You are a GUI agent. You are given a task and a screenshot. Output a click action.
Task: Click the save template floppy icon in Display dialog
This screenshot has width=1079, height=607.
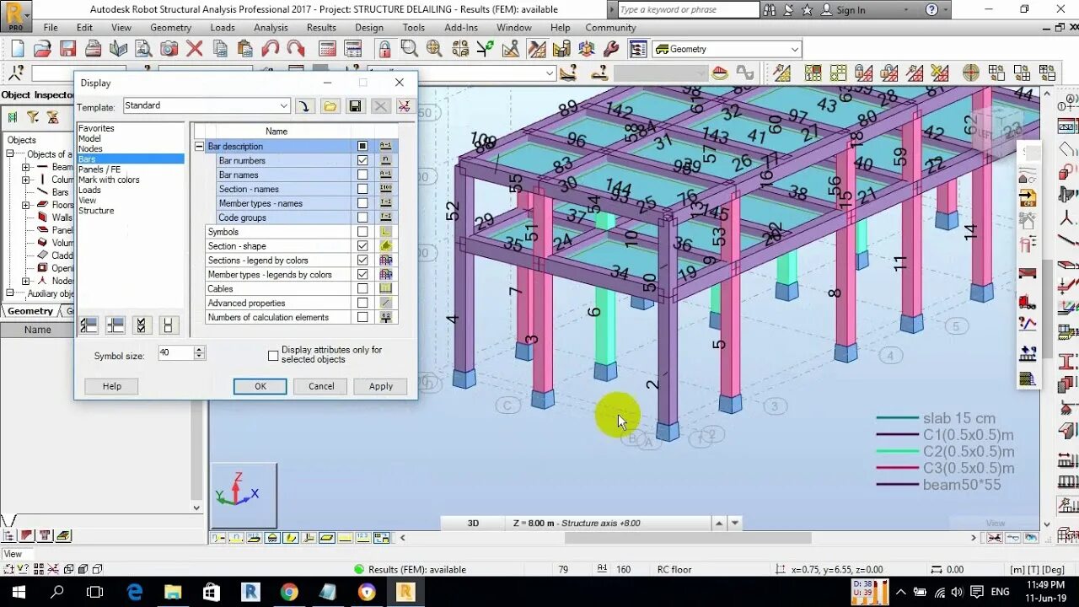click(x=355, y=106)
